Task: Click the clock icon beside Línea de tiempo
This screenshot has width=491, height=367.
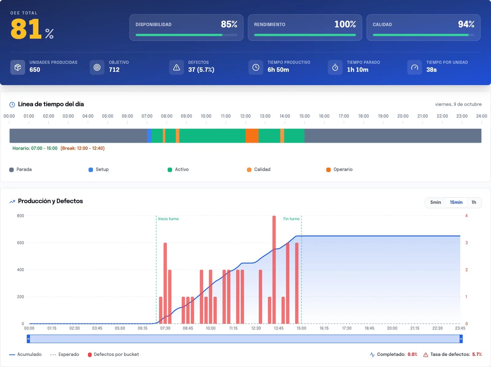Action: point(12,105)
